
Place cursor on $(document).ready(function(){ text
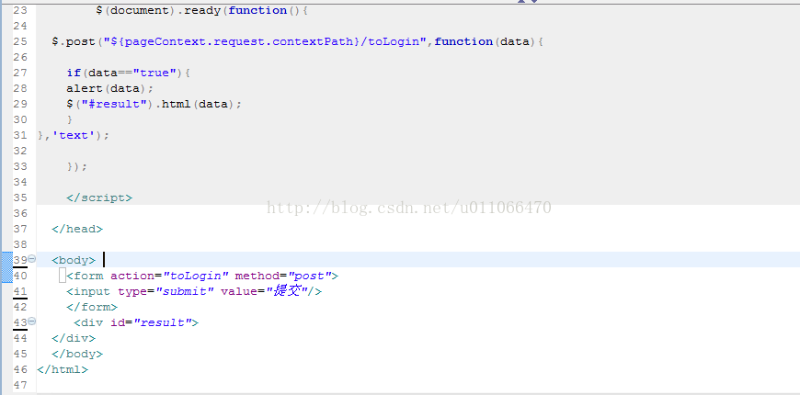click(201, 10)
